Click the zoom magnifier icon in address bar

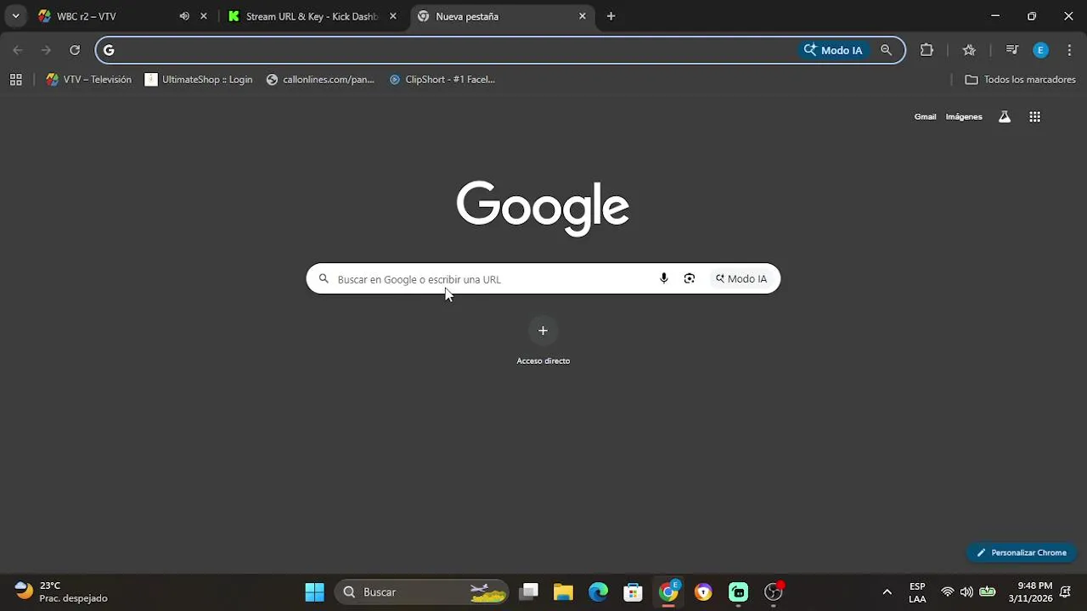click(887, 50)
